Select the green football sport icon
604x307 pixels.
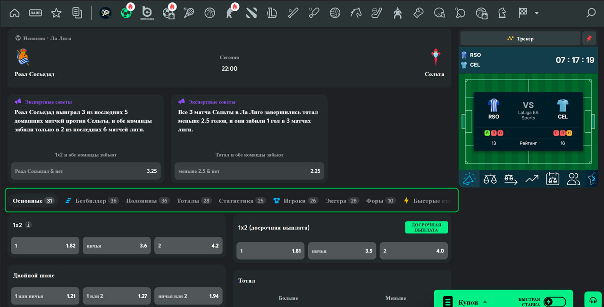[126, 13]
